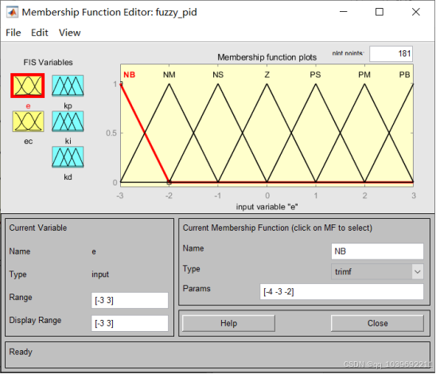
Task: Click the NB curve handle point at -2
Action: click(x=169, y=182)
